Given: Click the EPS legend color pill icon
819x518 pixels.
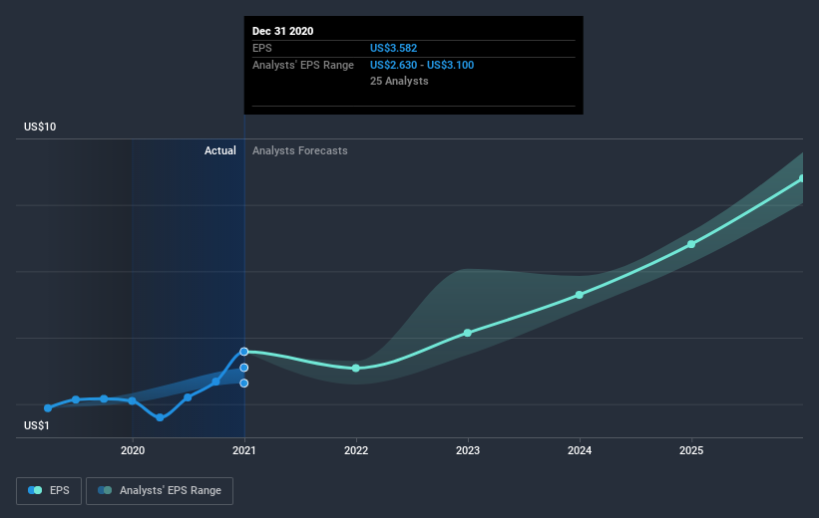Looking at the screenshot, I should tap(35, 490).
